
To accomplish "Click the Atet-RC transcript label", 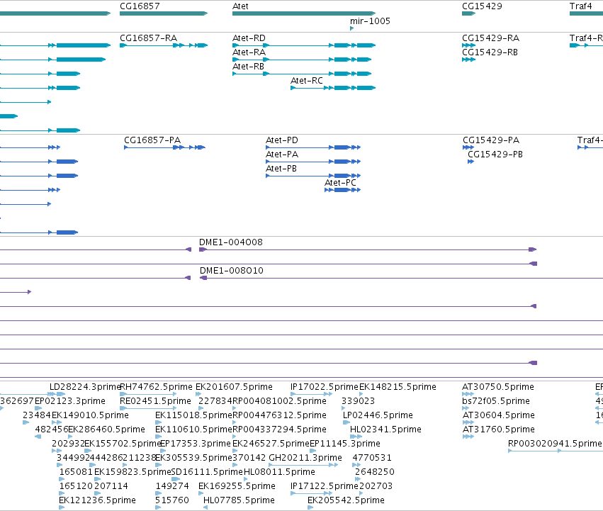I will pyautogui.click(x=307, y=81).
